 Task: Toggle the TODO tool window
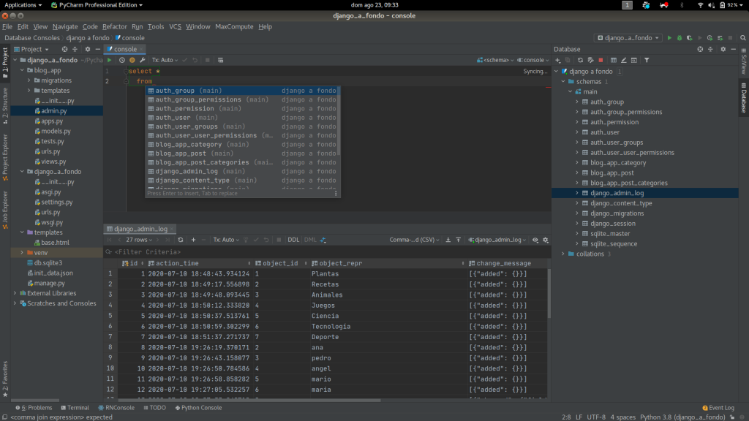155,408
